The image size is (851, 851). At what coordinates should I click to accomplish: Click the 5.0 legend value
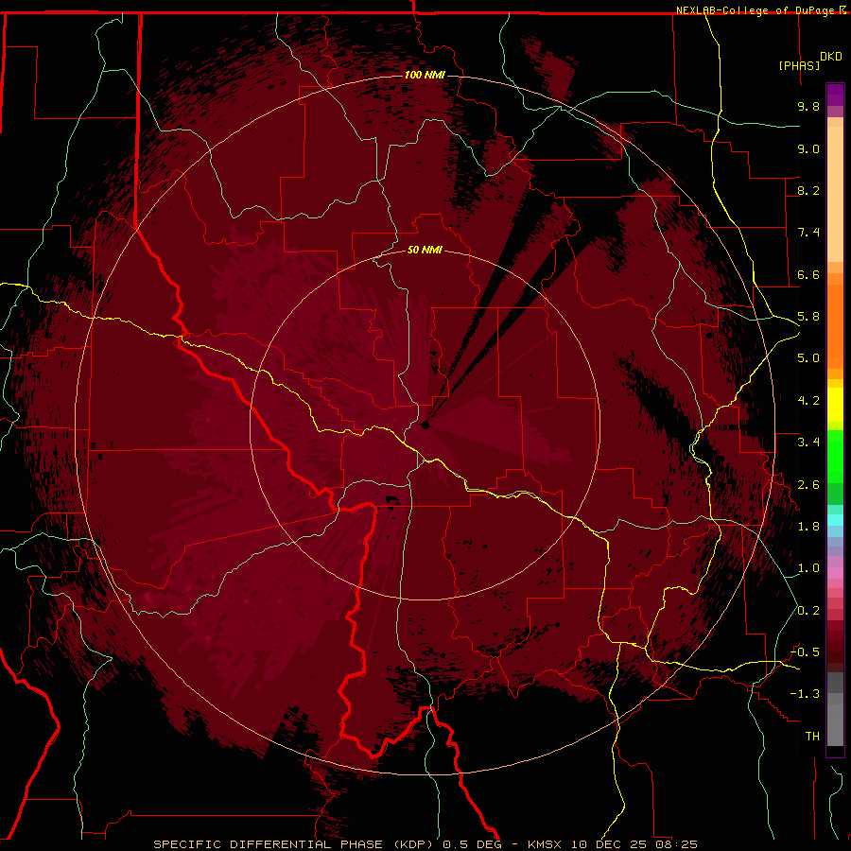[x=808, y=358]
